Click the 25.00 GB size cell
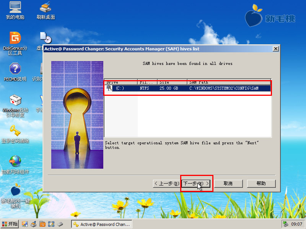The image size is (306, 229). click(x=169, y=88)
